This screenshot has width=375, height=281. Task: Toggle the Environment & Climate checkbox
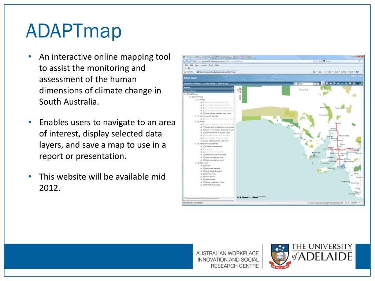[198, 116]
